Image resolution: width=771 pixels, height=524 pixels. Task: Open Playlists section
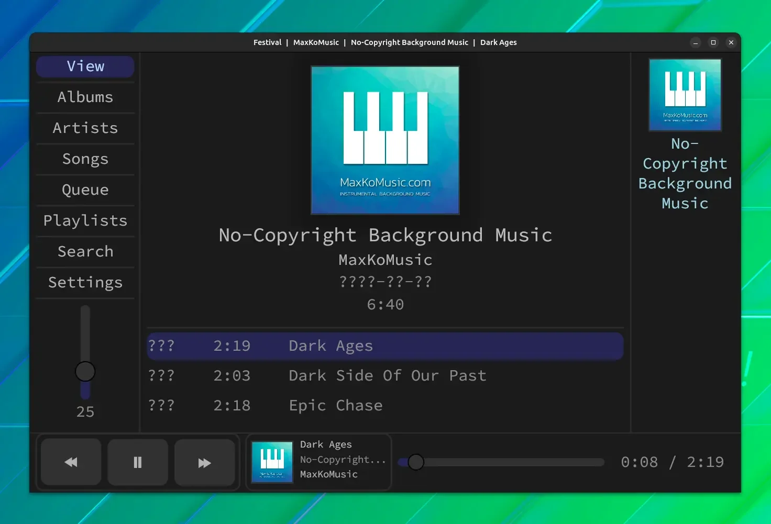point(85,221)
